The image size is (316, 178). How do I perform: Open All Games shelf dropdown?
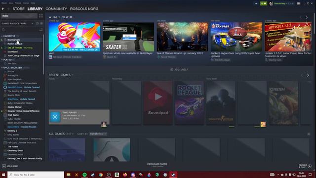(x=73, y=134)
